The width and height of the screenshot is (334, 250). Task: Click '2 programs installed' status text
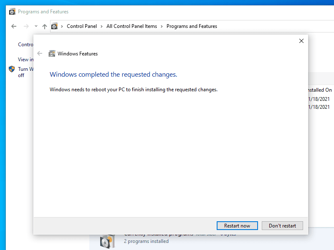[x=146, y=241]
